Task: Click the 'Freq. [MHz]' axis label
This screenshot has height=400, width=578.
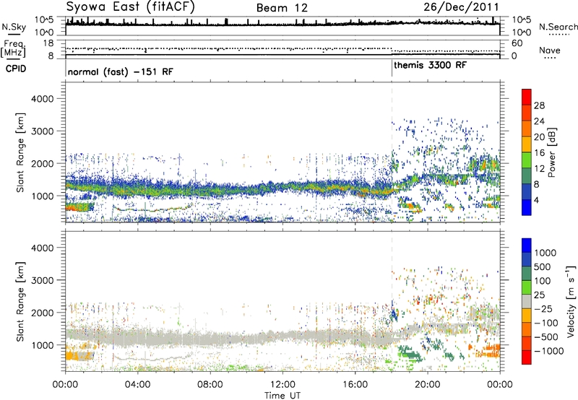Action: click(x=13, y=49)
